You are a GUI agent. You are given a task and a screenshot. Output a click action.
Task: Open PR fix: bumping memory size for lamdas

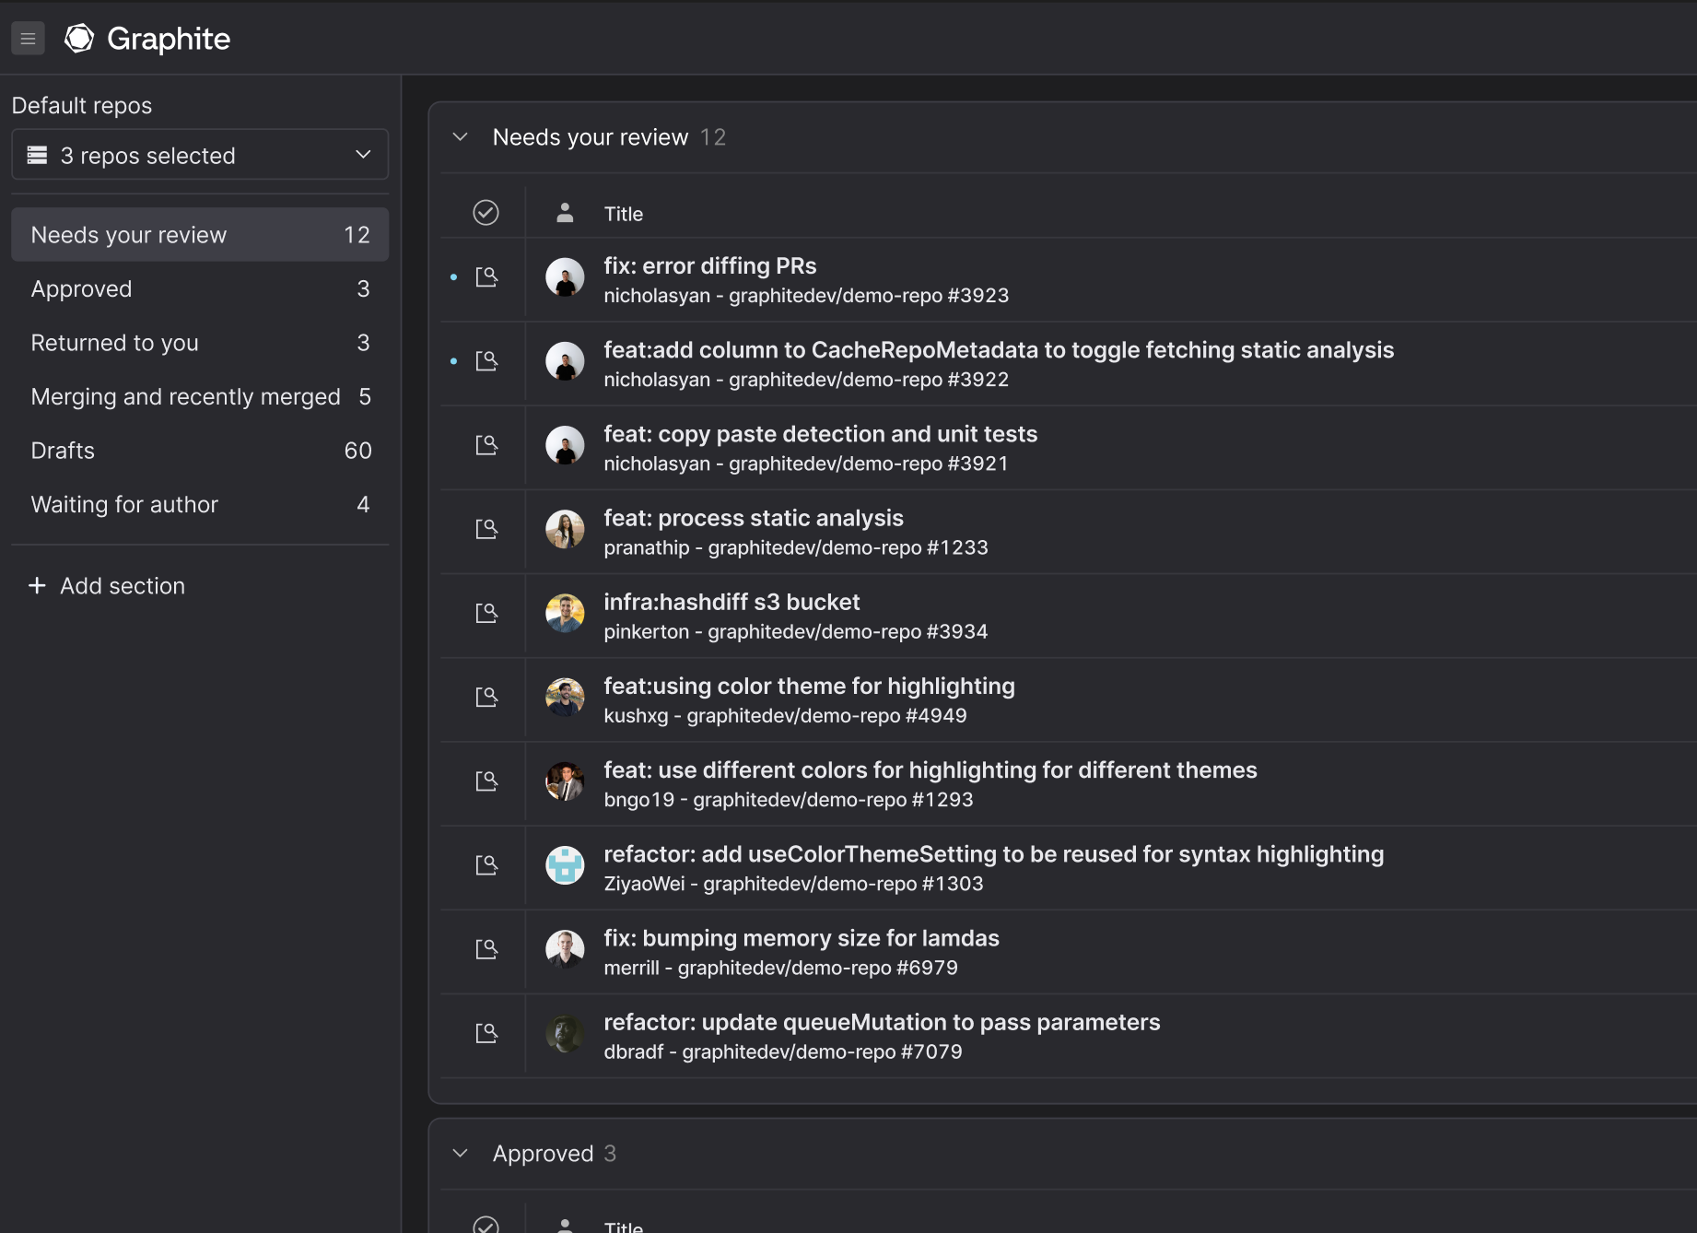pos(802,938)
